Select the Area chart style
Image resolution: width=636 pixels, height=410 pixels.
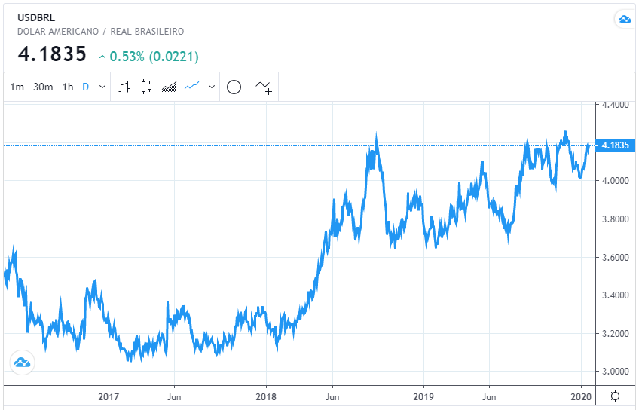coord(170,87)
